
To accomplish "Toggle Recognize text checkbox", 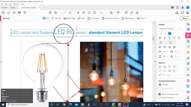I will (x=159, y=88).
